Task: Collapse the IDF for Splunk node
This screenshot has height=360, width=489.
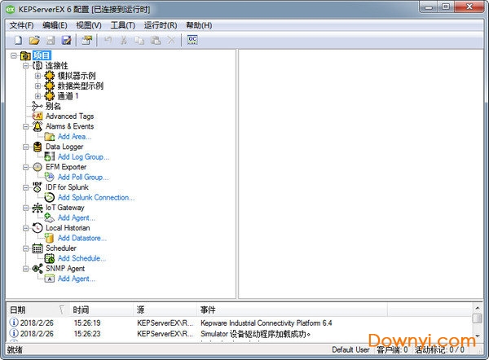Action: coord(26,187)
